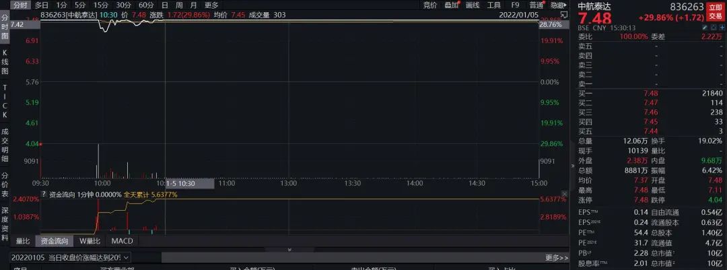This screenshot has height=270, width=727.
Task: Click the 普通 mode toolbar item
Action: click(x=536, y=5)
